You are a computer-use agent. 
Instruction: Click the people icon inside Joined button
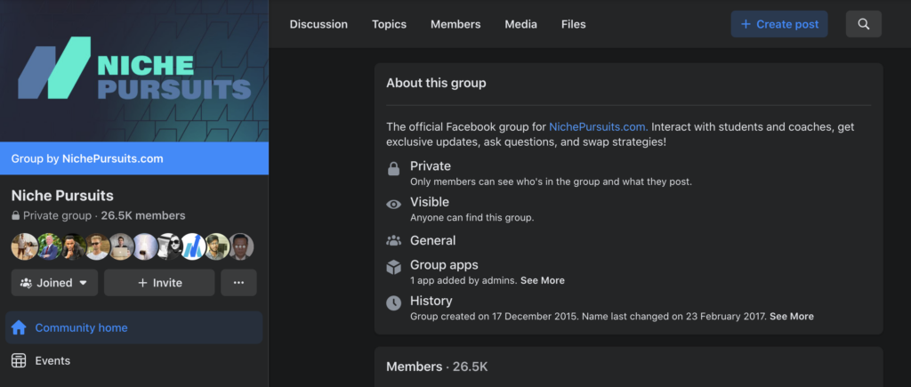[26, 283]
